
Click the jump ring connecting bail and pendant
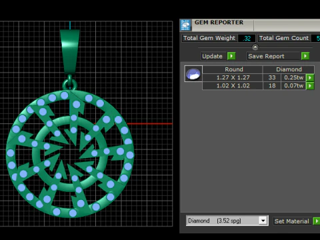tap(70, 83)
